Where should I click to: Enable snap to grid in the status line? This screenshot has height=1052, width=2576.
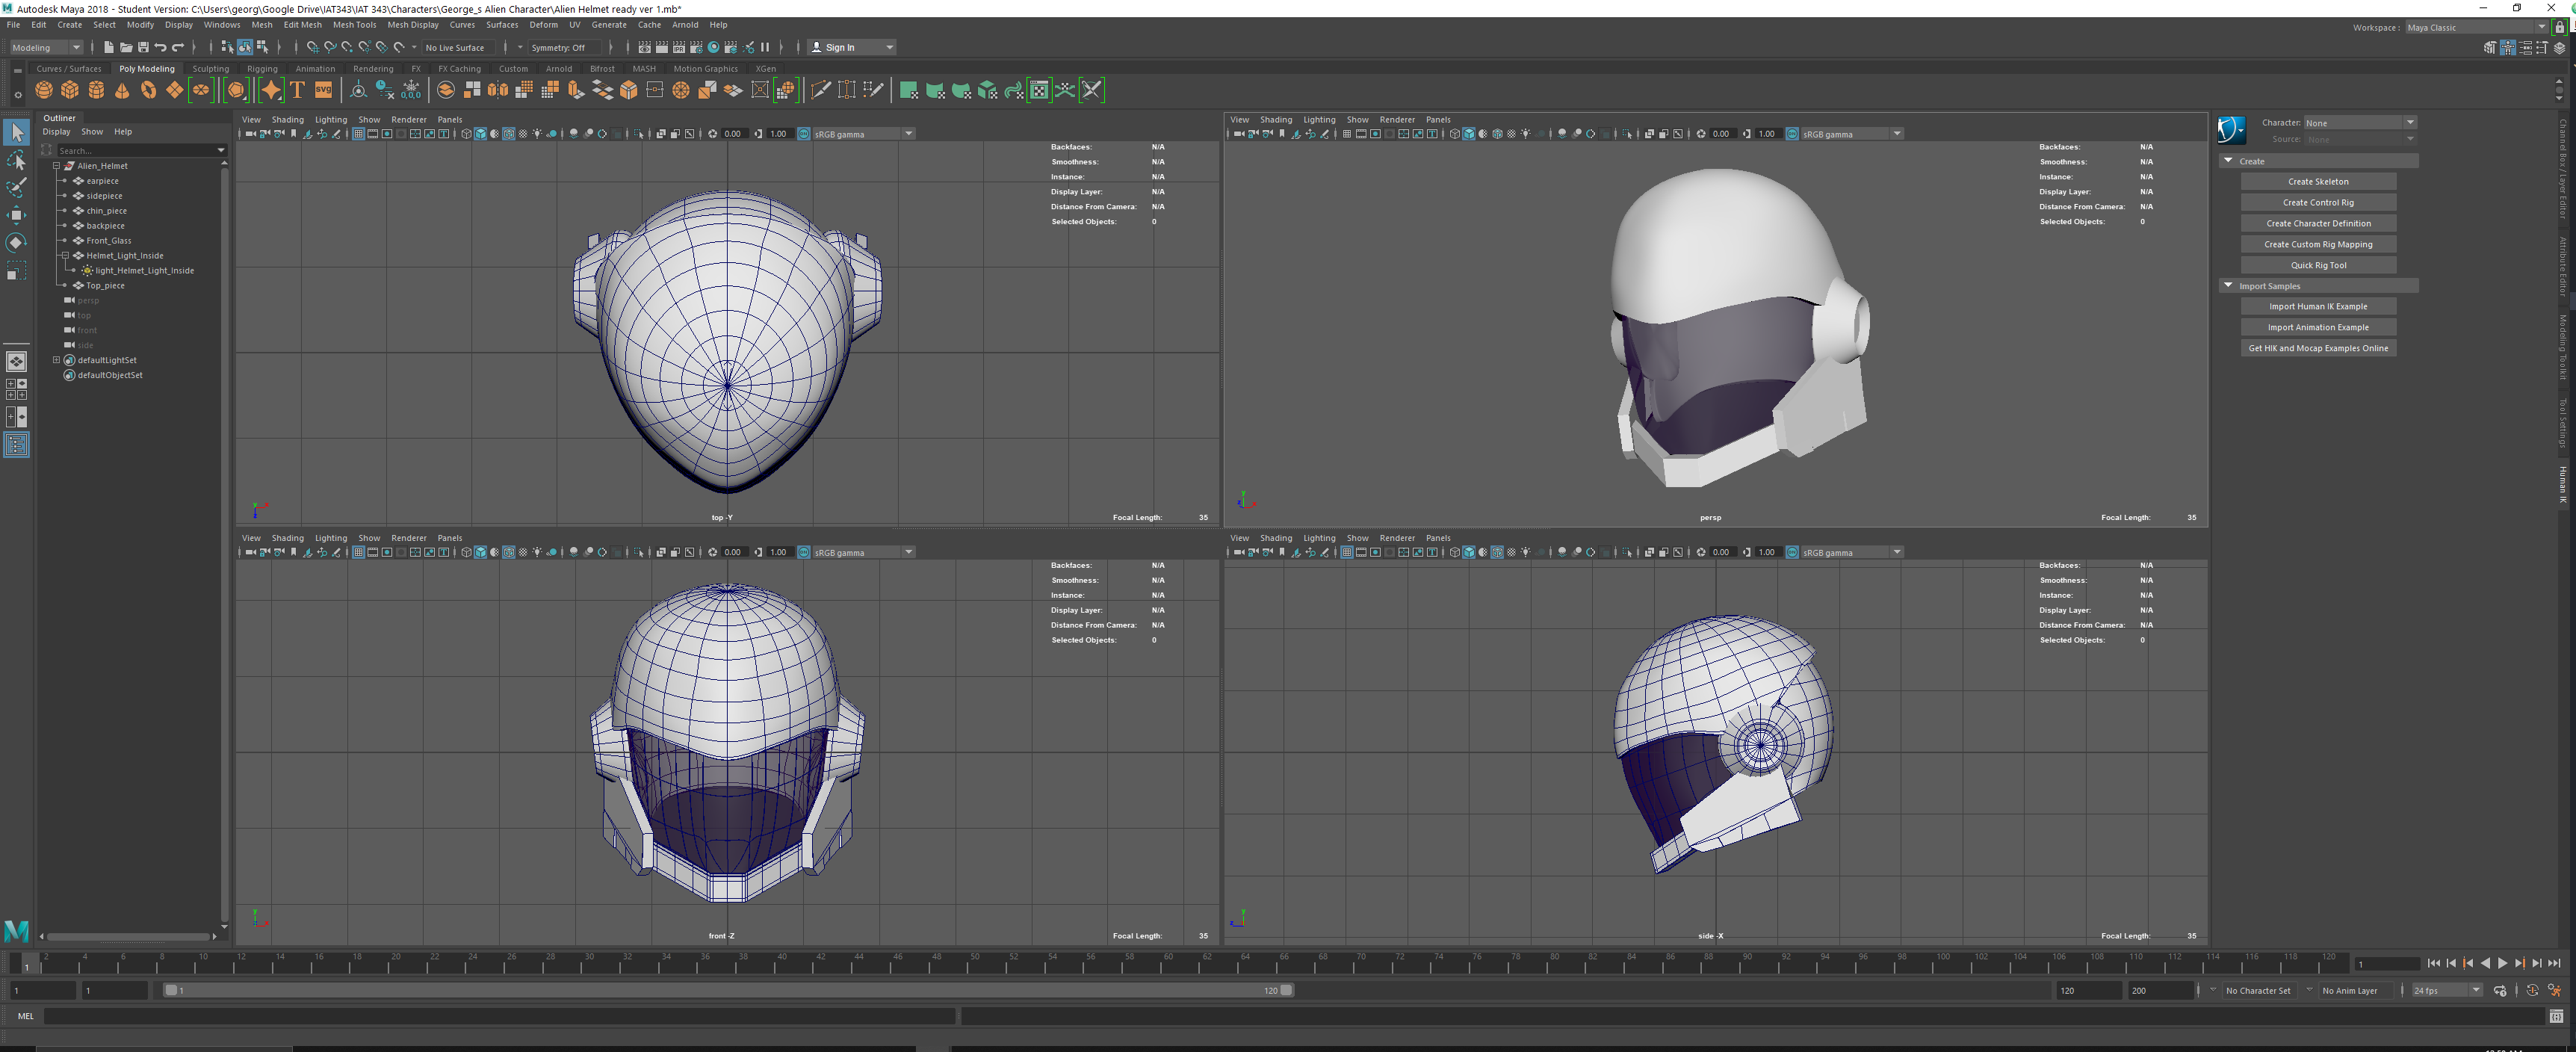[312, 46]
